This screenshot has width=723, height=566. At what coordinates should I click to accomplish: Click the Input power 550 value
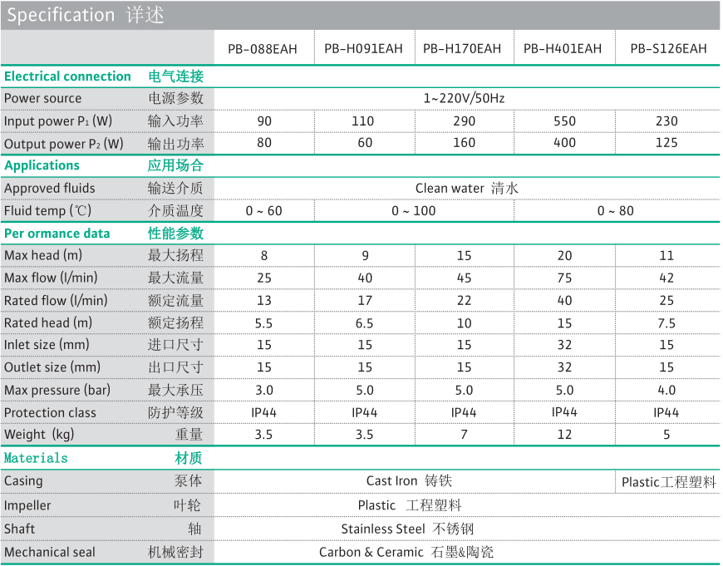click(x=564, y=121)
